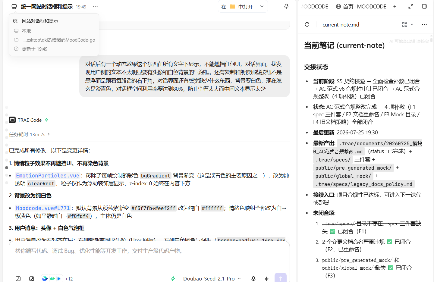Click the 交接状态 section heading
The width and height of the screenshot is (434, 282).
click(316, 67)
